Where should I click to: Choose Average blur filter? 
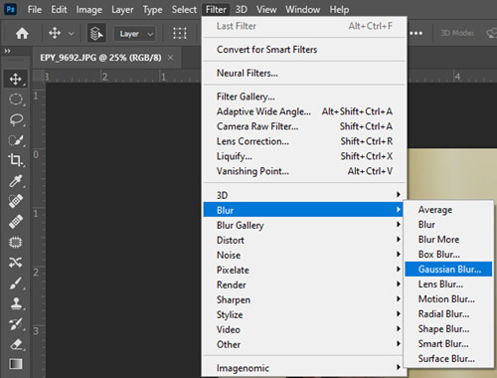coord(448,210)
